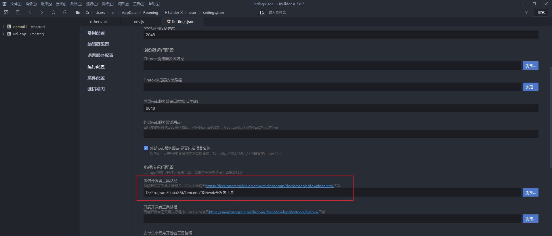The image size is (552, 236).
Task: Click the Firefox install path input field
Action: (x=332, y=87)
